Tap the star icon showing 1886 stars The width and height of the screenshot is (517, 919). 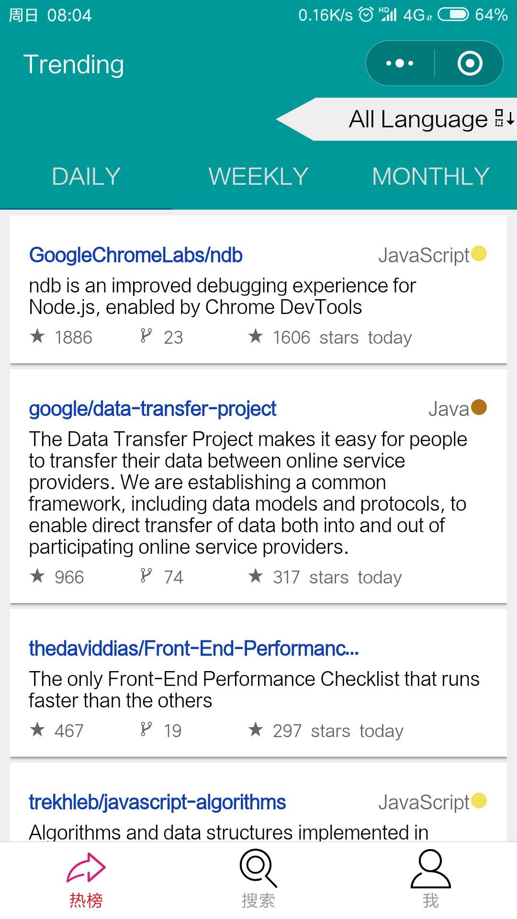[37, 336]
